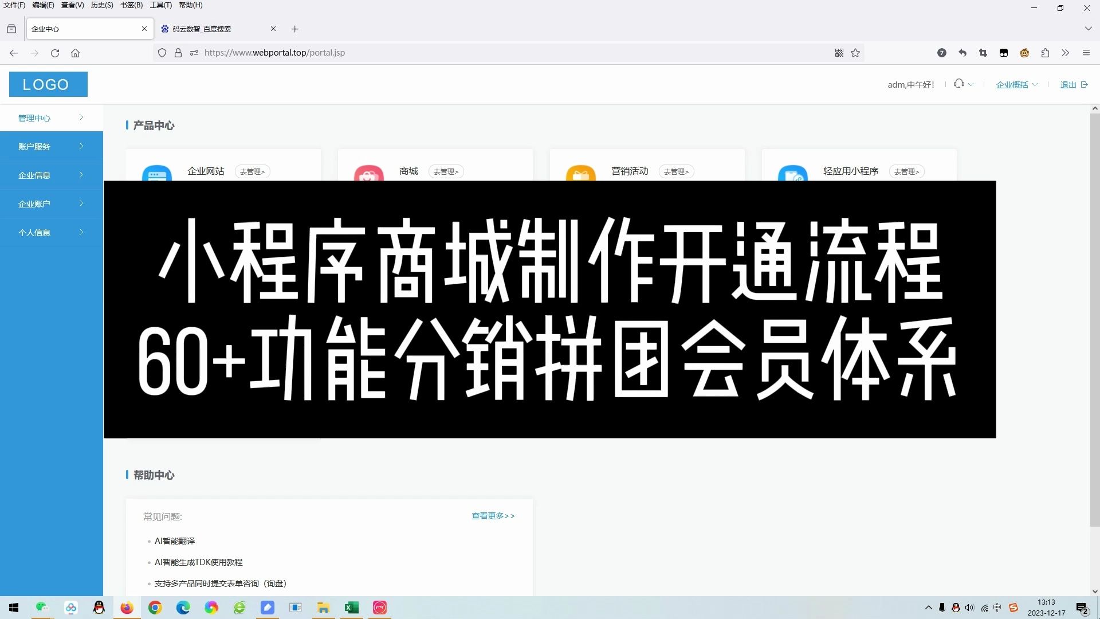Expand the 企业信息 sidebar section
This screenshot has width=1100, height=619.
tap(52, 175)
